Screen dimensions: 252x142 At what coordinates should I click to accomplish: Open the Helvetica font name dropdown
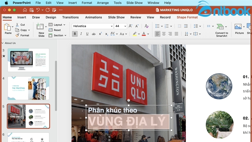click(x=112, y=26)
